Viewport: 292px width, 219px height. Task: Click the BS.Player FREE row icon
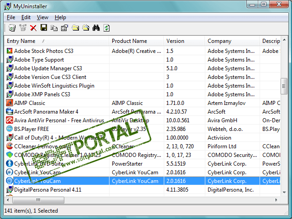click(10, 129)
